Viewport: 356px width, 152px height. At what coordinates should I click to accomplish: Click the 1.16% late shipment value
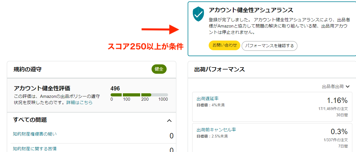(337, 100)
